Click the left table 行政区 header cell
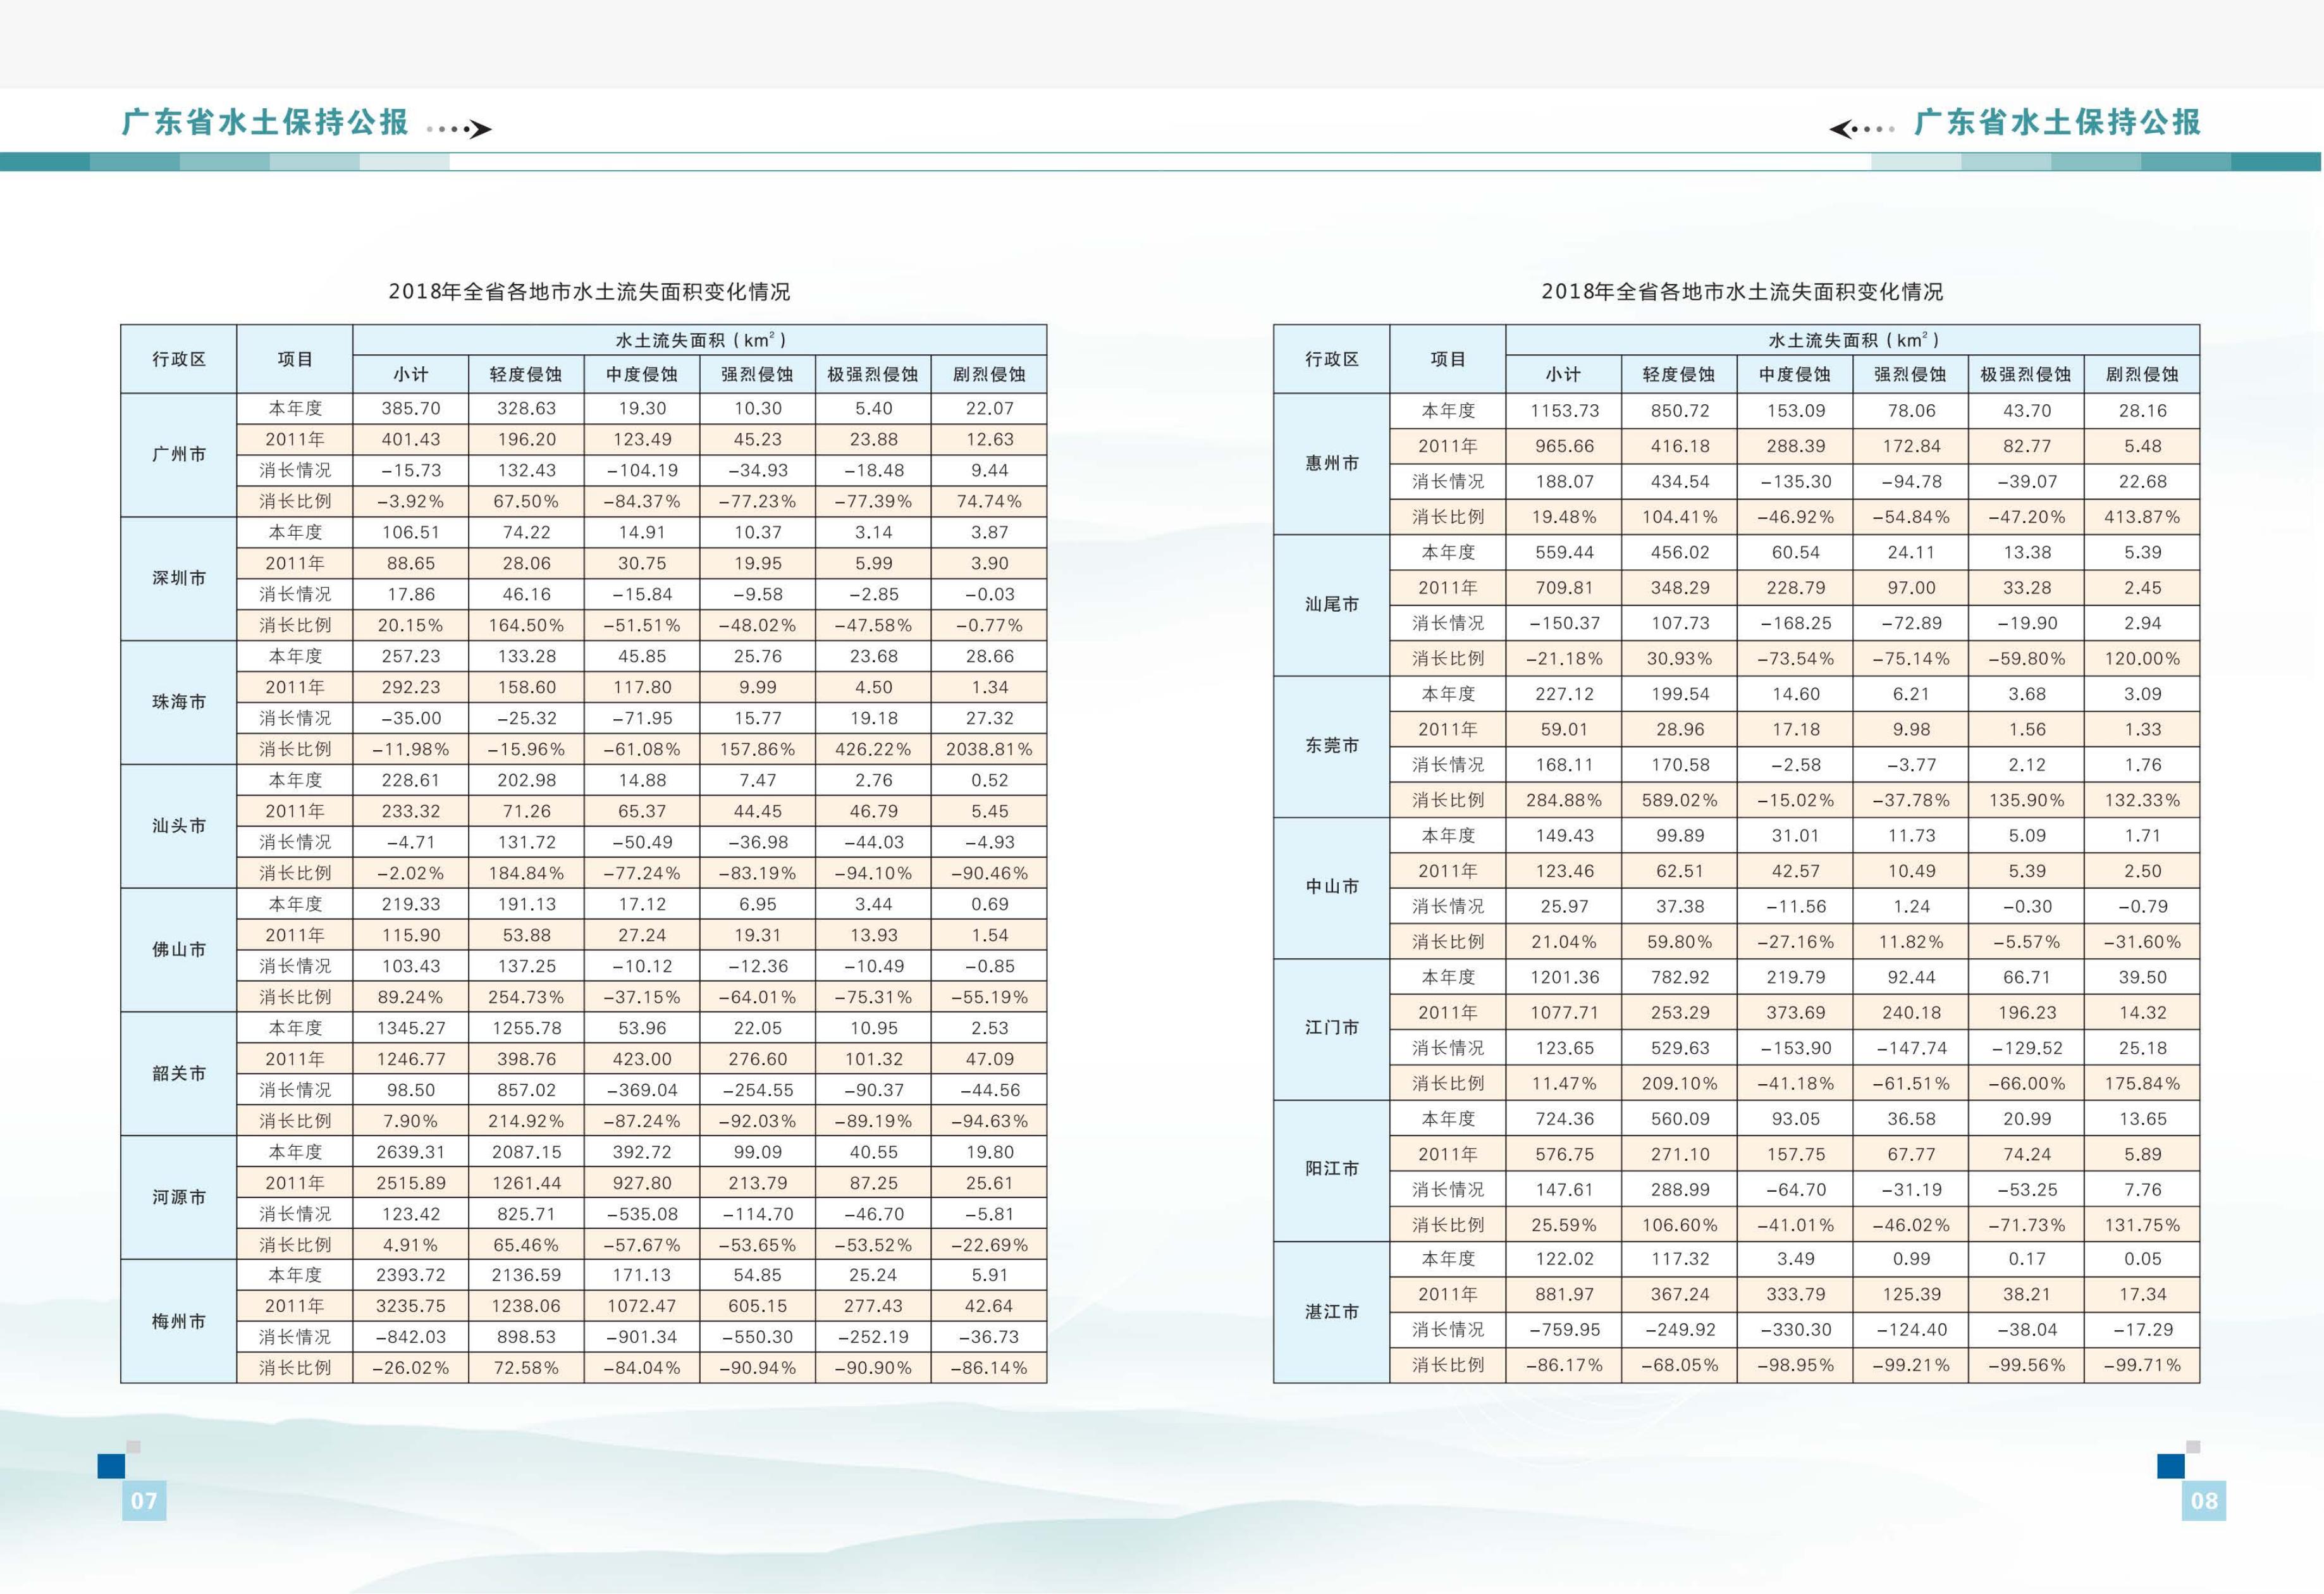The height and width of the screenshot is (1594, 2324). coord(179,358)
